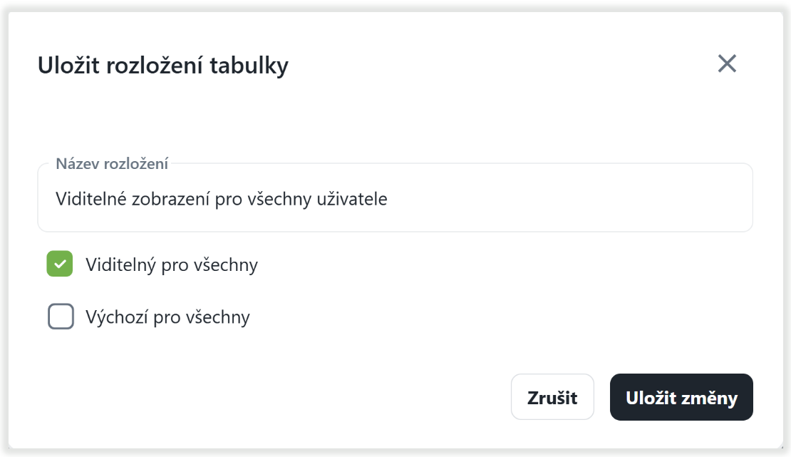Save changes with the dark button

coord(681,397)
